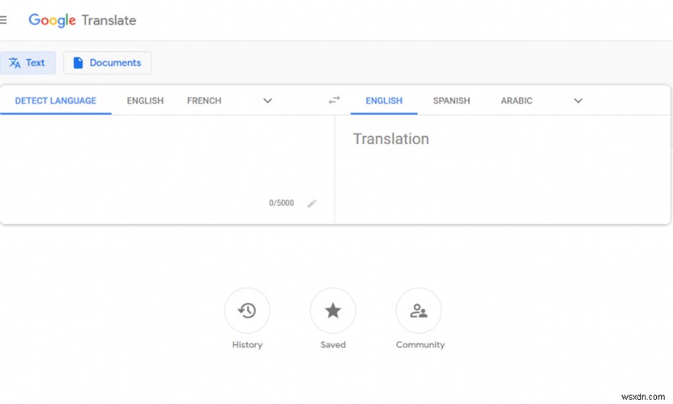
Task: Switch to Text translation mode
Action: click(28, 62)
